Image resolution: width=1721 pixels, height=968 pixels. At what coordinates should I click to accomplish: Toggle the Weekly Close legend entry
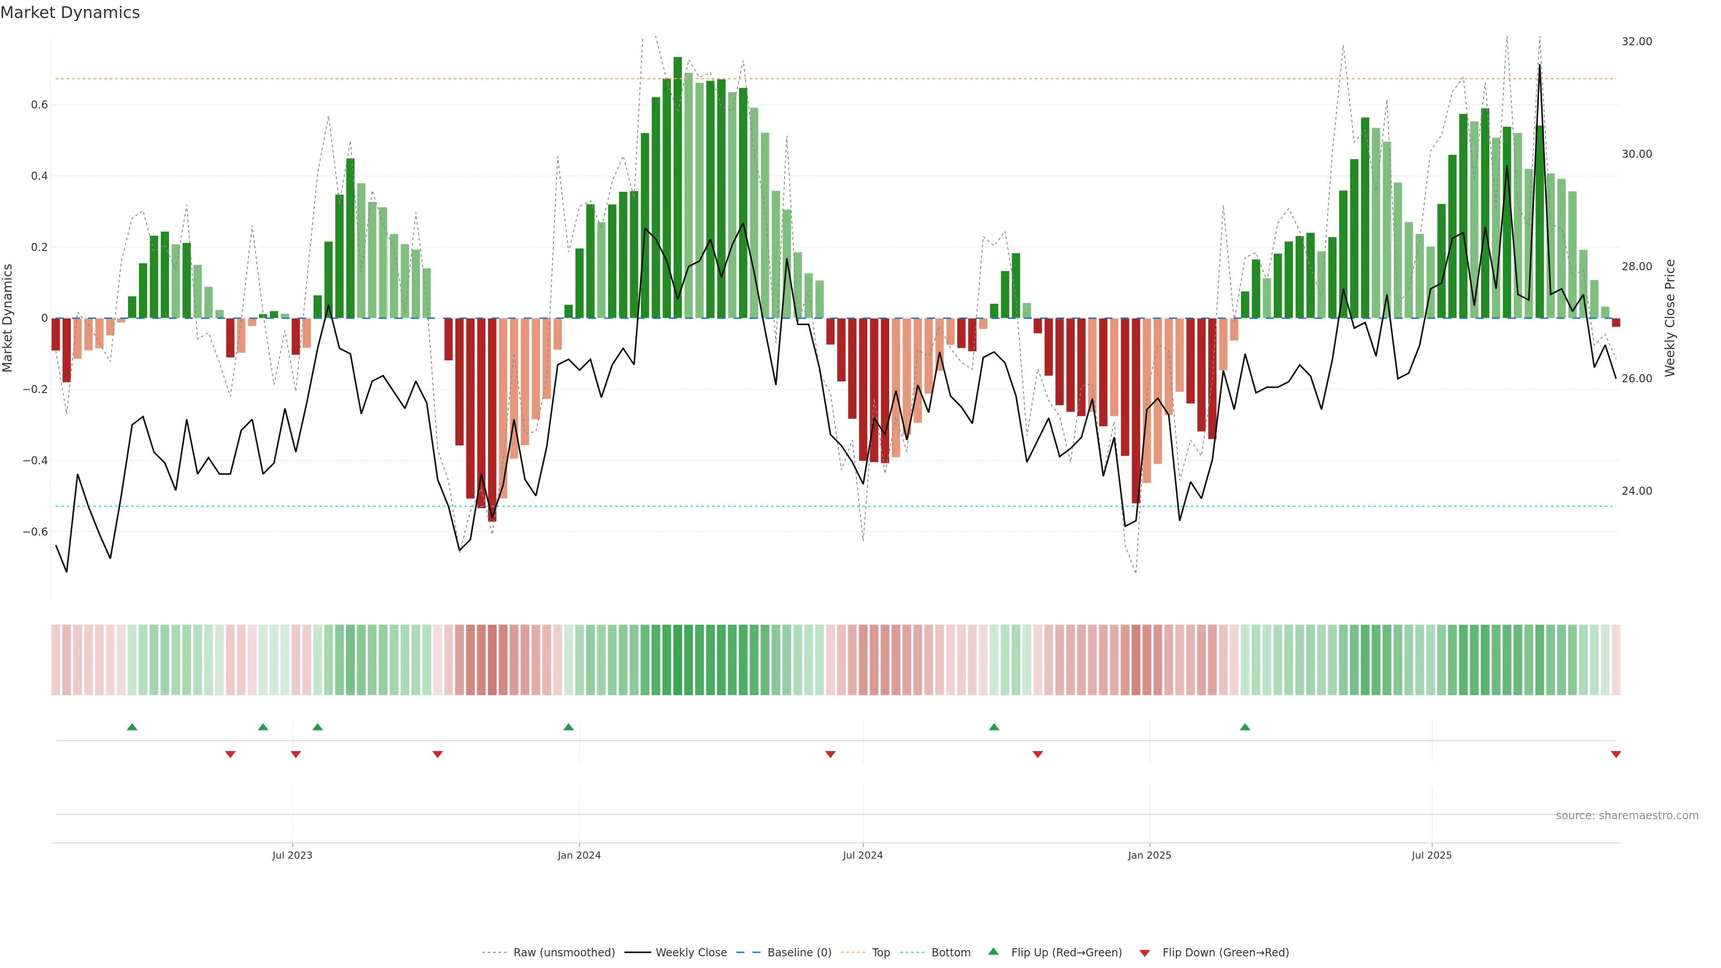[691, 952]
